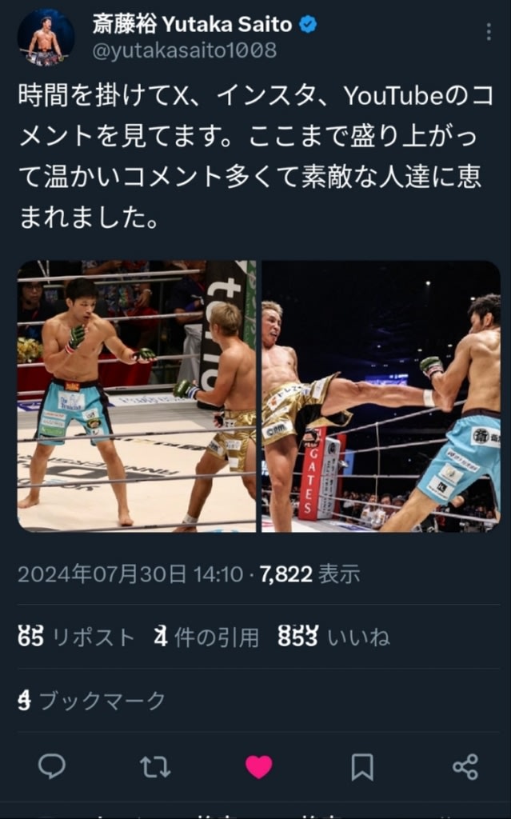This screenshot has height=819, width=511.
Task: Tap the blue verified badge
Action: coord(308,24)
